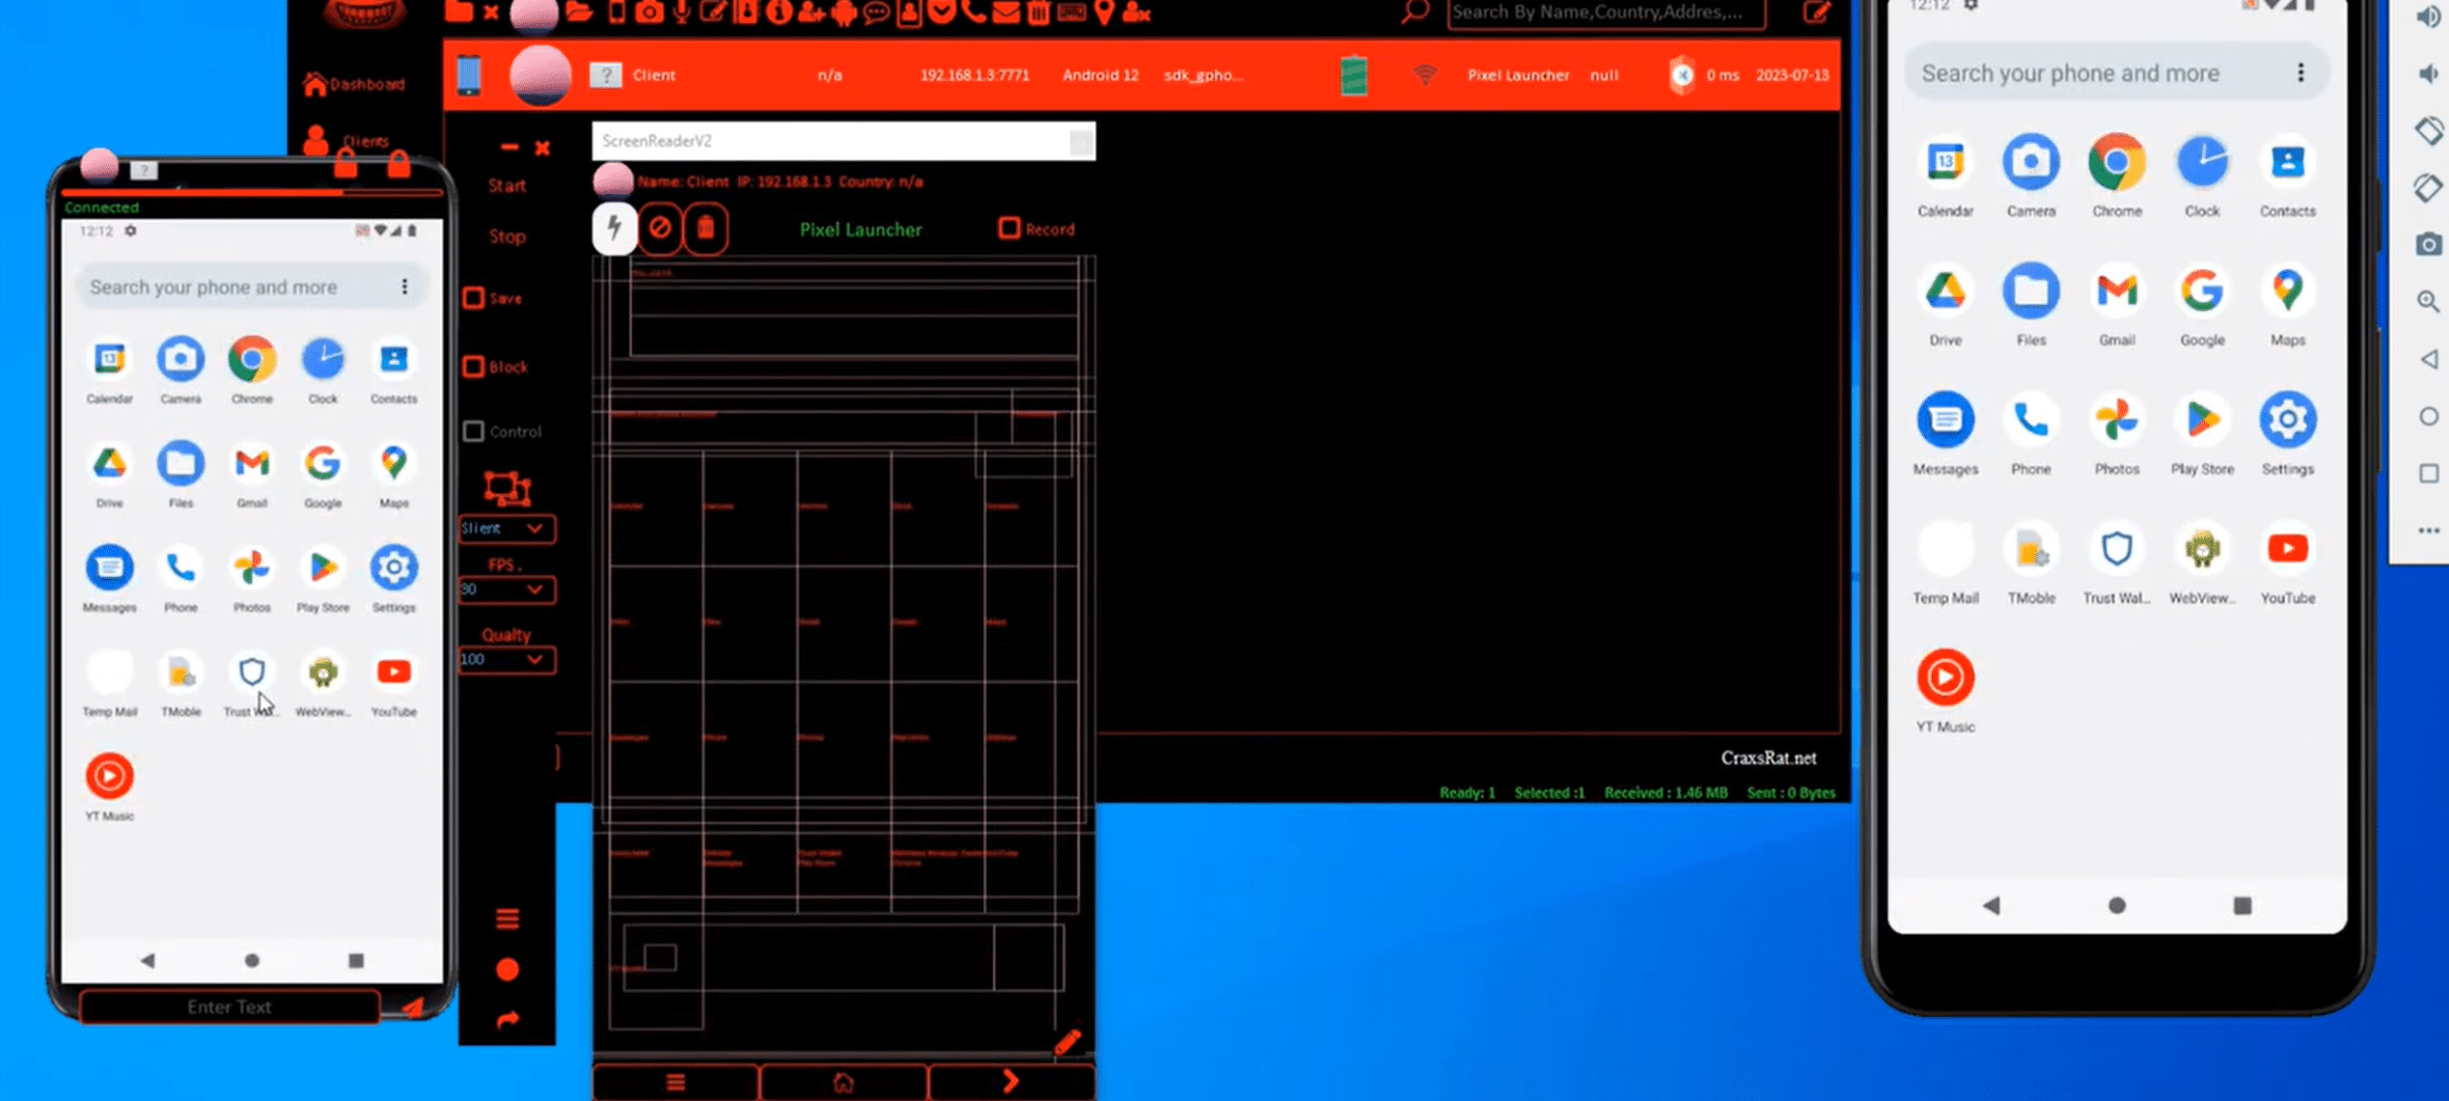This screenshot has height=1101, width=2449.
Task: Click the red prohibited circle icon
Action: click(x=660, y=229)
